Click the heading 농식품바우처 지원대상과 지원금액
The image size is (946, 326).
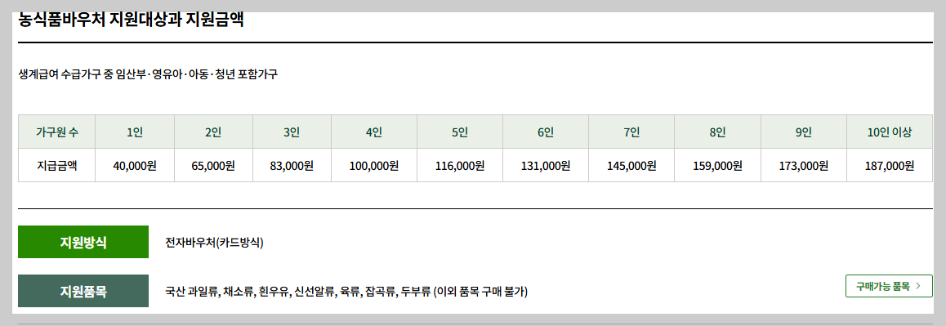coord(131,20)
